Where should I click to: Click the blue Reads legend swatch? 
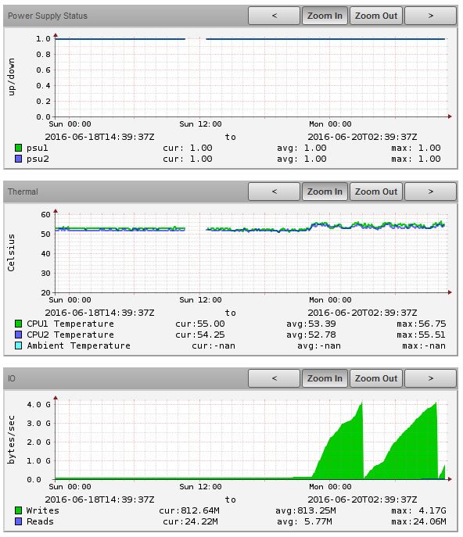pyautogui.click(x=19, y=521)
